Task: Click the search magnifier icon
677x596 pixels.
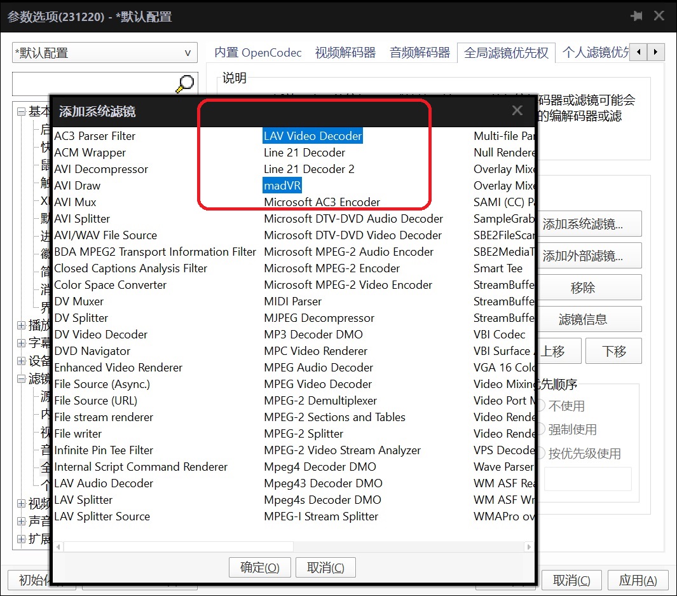Action: pyautogui.click(x=185, y=83)
